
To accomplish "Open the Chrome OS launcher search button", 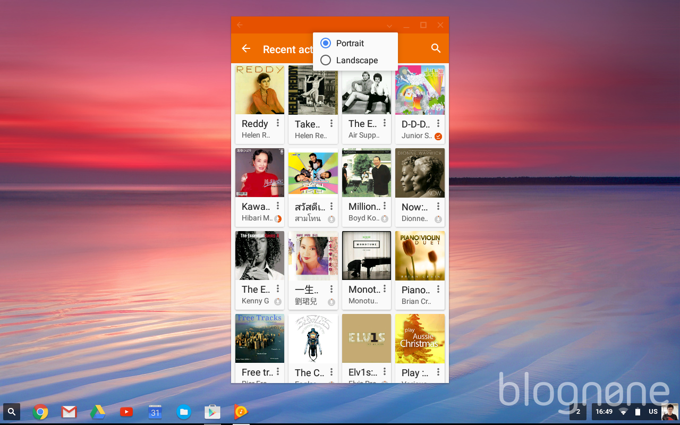I will (12, 412).
